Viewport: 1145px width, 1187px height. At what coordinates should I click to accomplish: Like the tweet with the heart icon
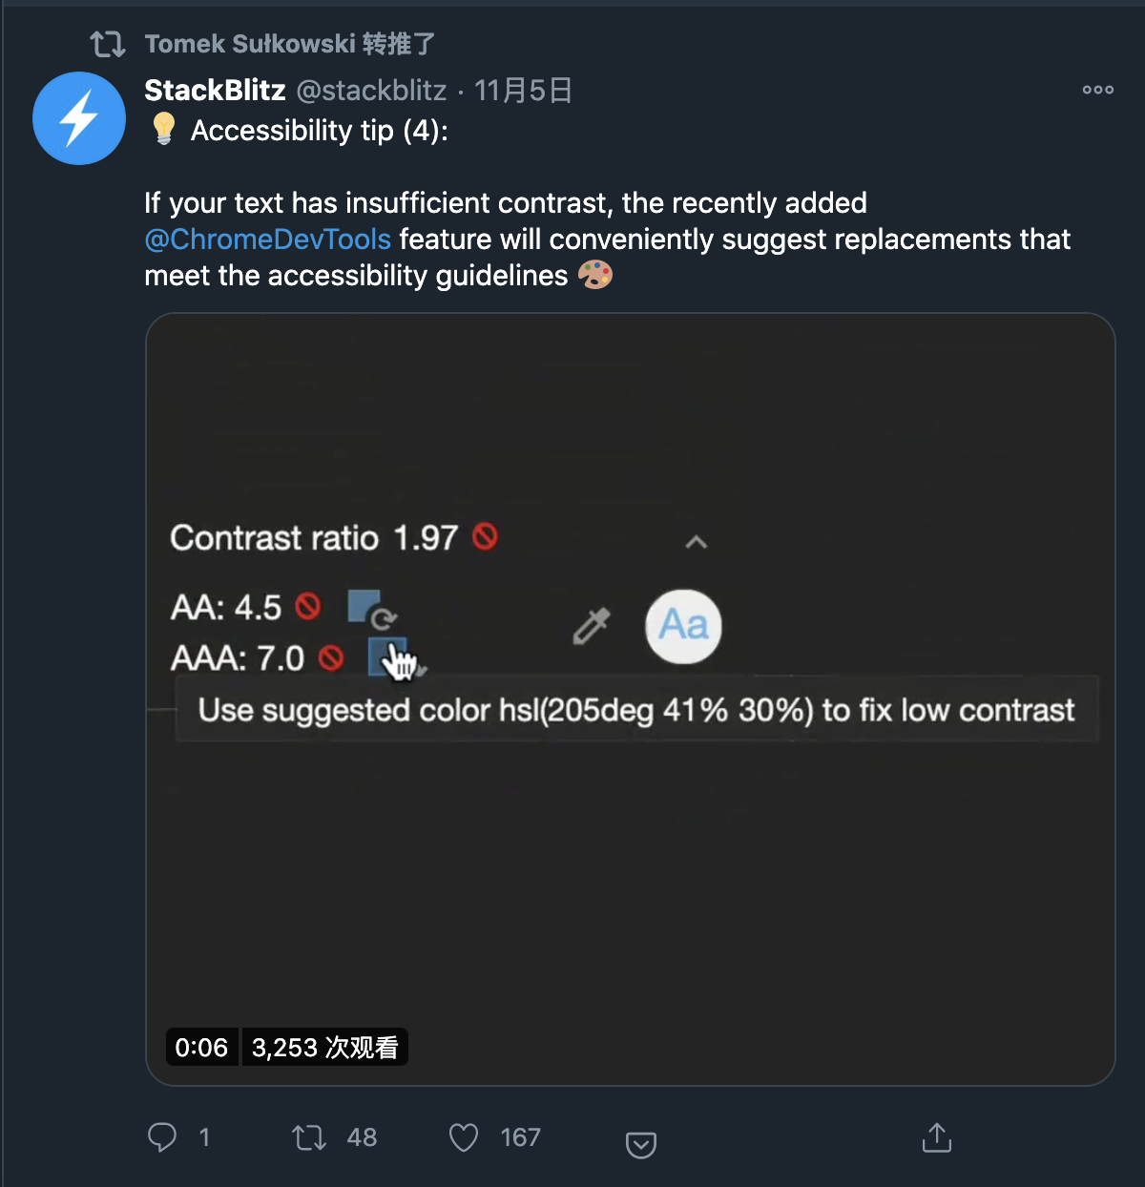click(464, 1136)
